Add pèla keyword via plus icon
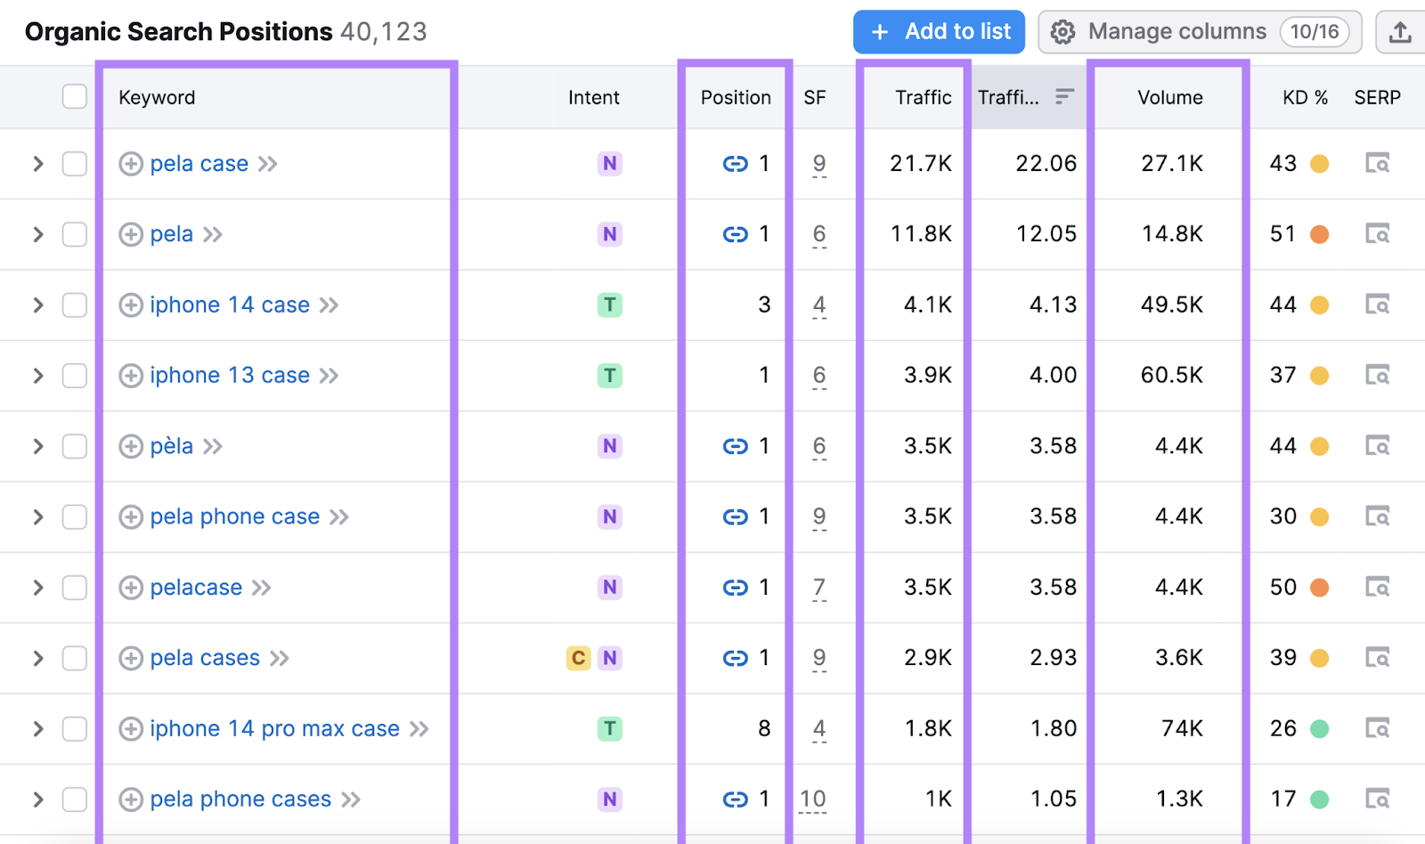Image resolution: width=1425 pixels, height=844 pixels. [131, 446]
